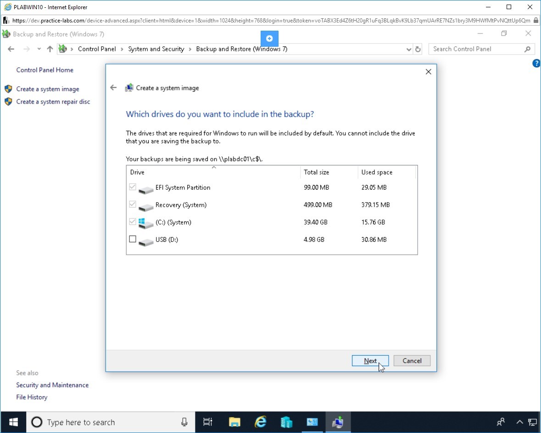Image resolution: width=541 pixels, height=433 pixels.
Task: Navigate back in Control Panel window
Action: click(x=11, y=49)
